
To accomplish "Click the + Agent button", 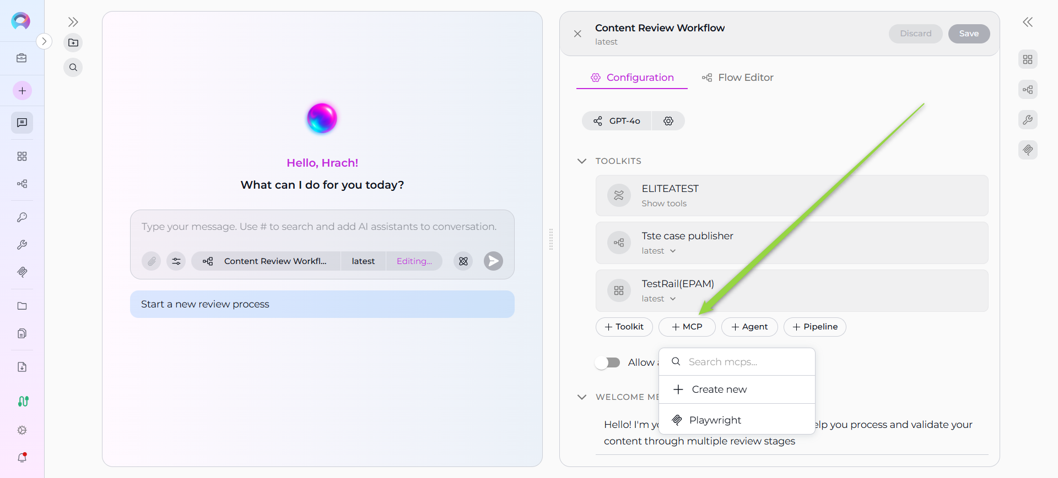I will click(749, 327).
